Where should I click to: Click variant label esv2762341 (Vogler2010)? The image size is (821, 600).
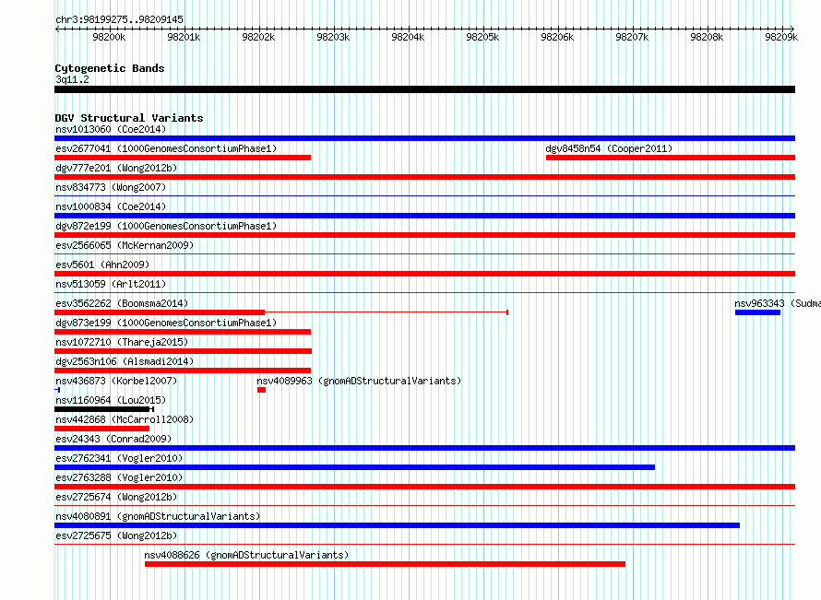coord(119,458)
